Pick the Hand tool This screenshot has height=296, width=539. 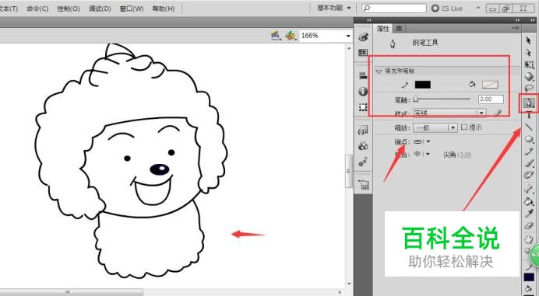point(529,239)
